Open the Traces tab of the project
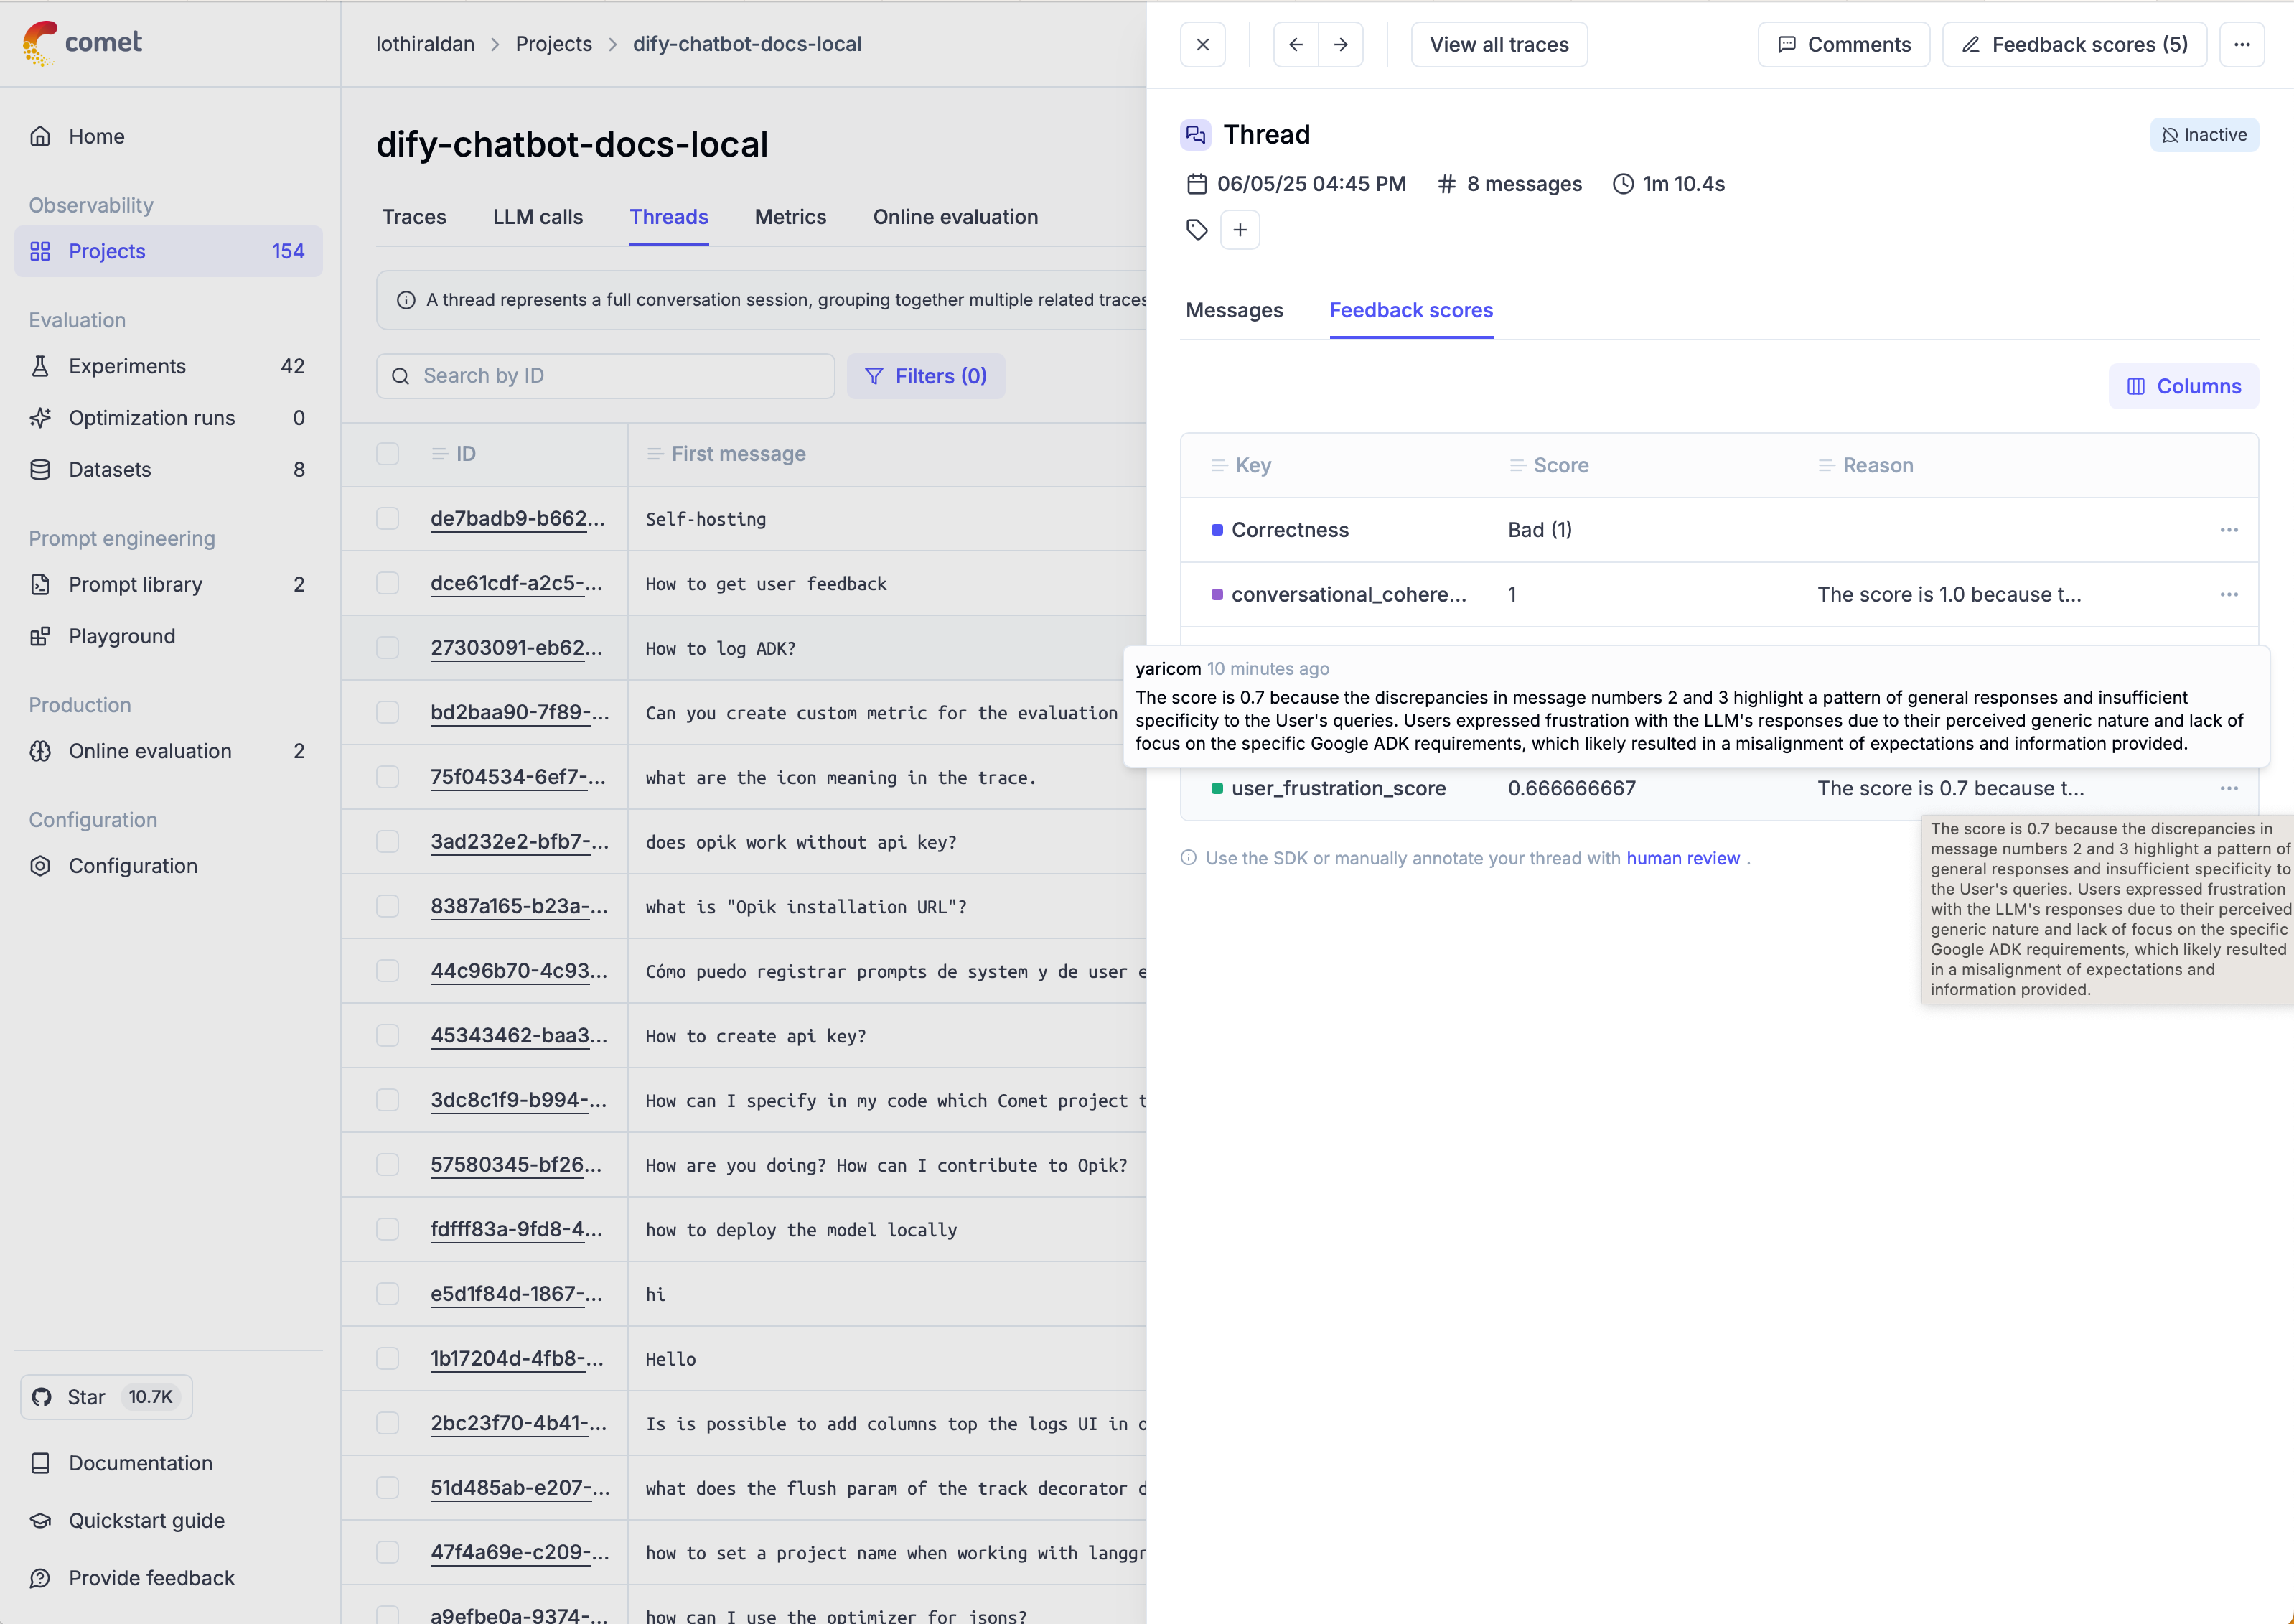The height and width of the screenshot is (1624, 2294). (x=414, y=217)
